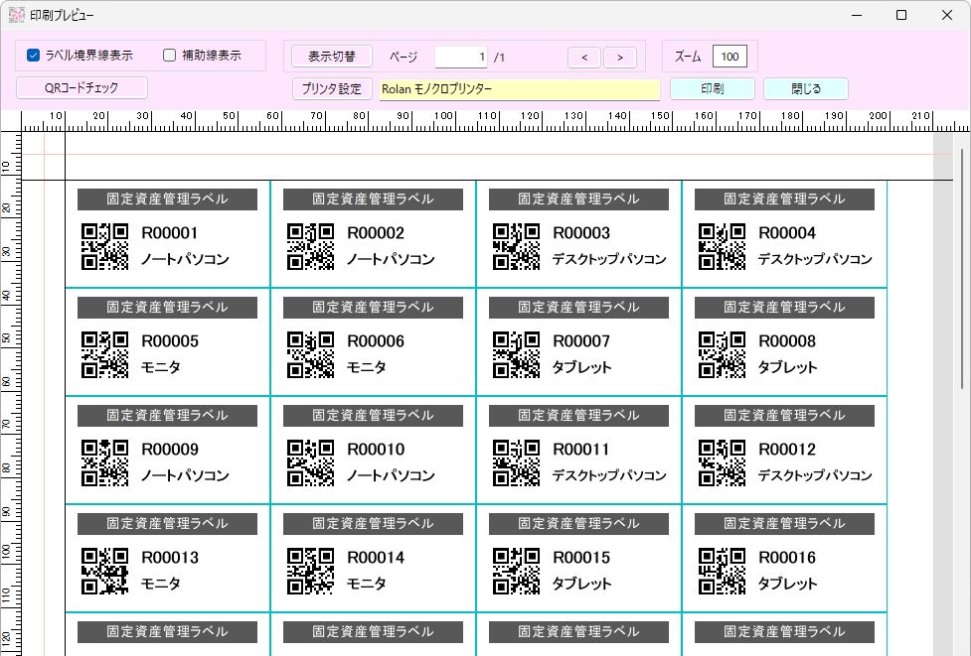971x656 pixels.
Task: Click the 印刷 button to print
Action: point(713,88)
